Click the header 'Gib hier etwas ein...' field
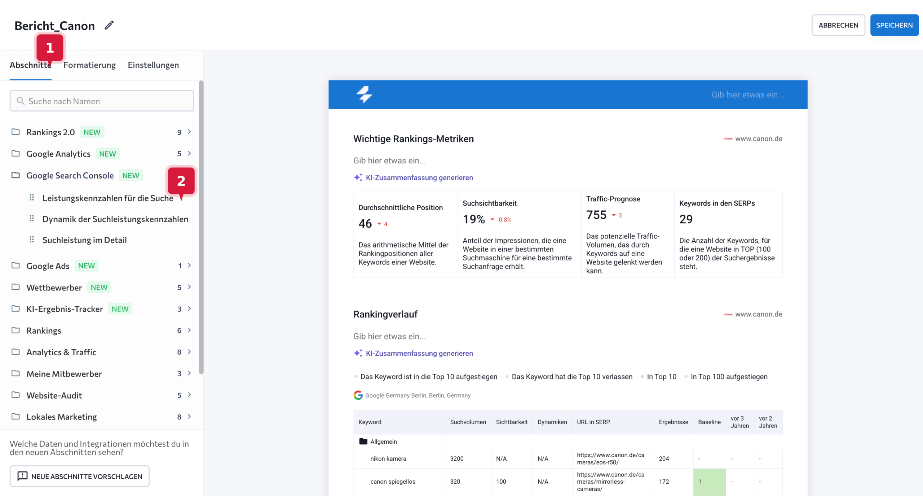 click(748, 95)
